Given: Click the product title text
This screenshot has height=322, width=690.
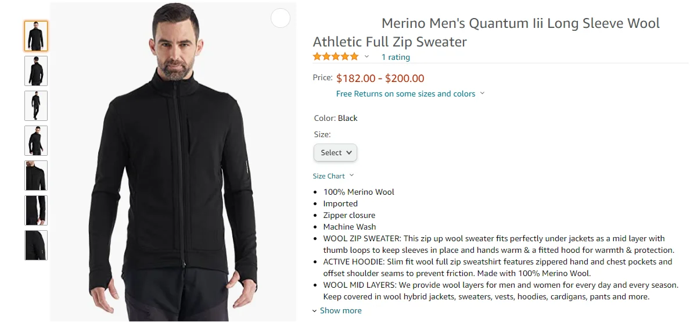Looking at the screenshot, I should tap(486, 33).
